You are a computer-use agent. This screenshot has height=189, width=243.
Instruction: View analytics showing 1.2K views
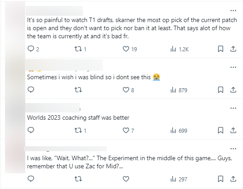(179, 49)
